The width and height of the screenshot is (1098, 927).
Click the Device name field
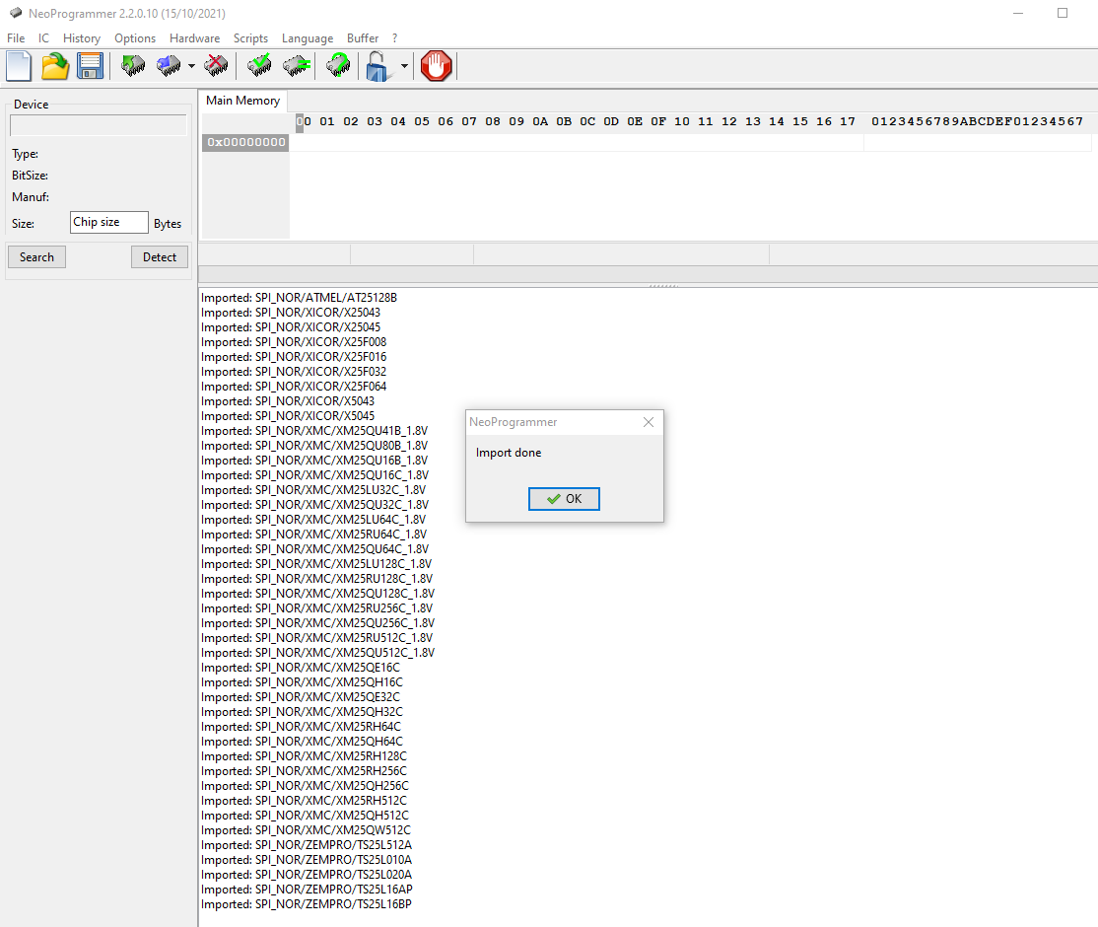pos(98,126)
